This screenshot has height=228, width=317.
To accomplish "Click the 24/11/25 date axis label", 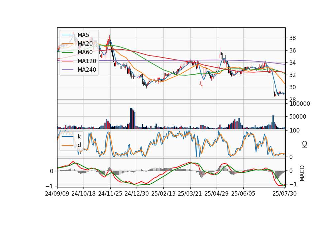I will [110, 194].
